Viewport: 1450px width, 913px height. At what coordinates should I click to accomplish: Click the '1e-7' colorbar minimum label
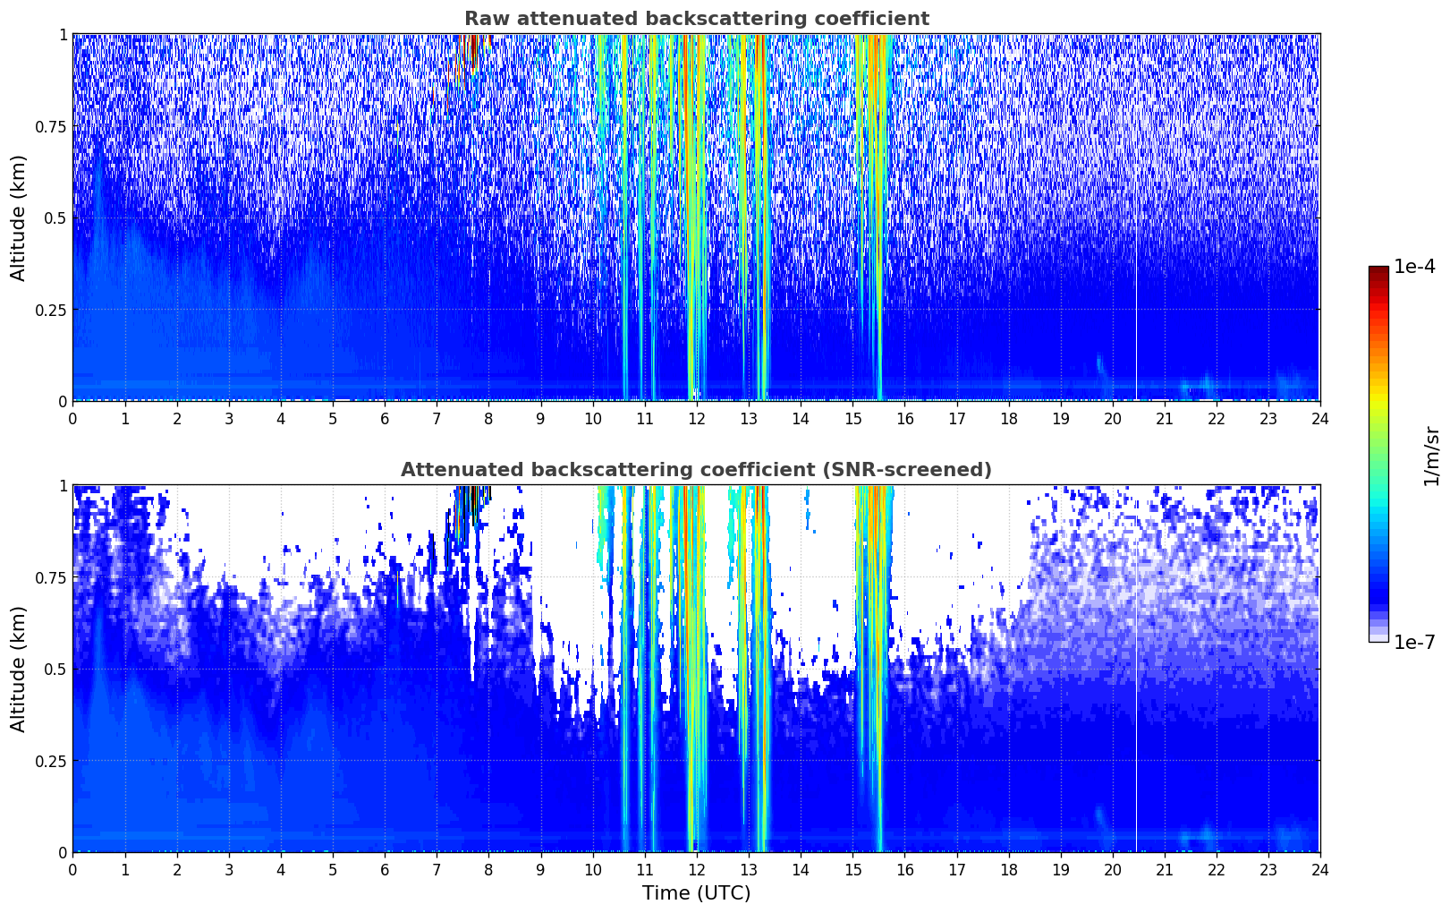coord(1414,643)
